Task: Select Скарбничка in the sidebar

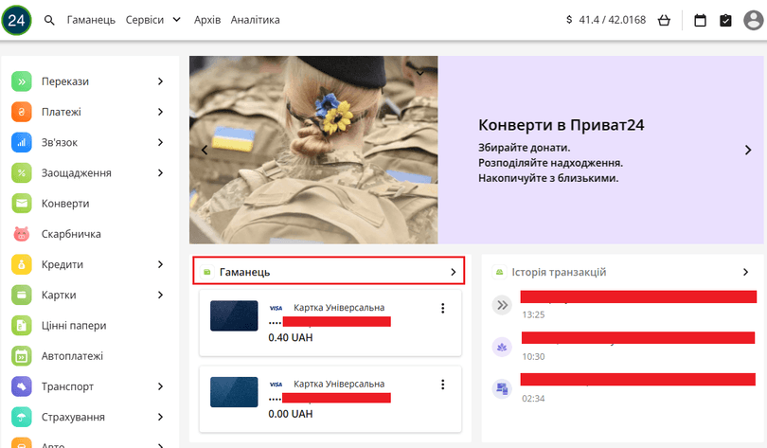Action: (x=71, y=234)
